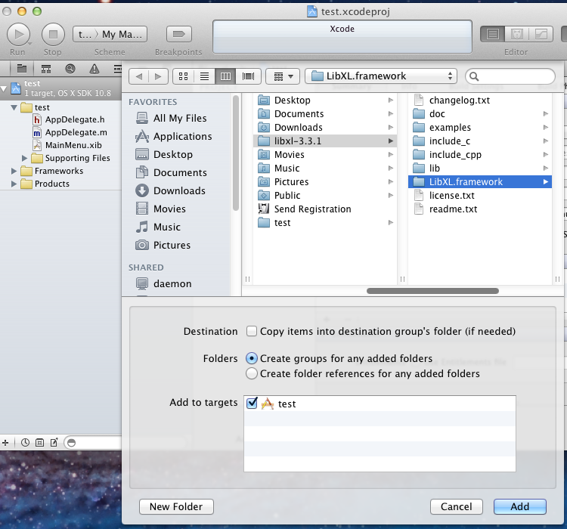This screenshot has width=567, height=529.
Task: Click the New Folder button
Action: click(x=176, y=506)
